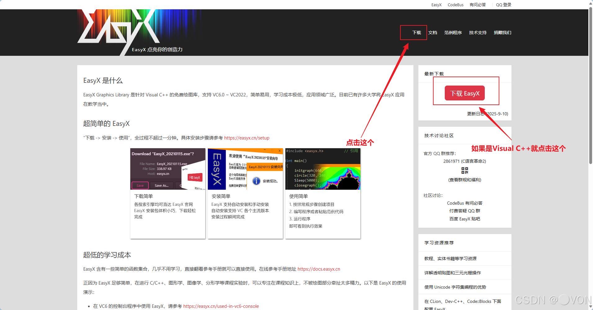Click the 技术讨论社区 sidebar heading
593x310 pixels.
tap(439, 135)
